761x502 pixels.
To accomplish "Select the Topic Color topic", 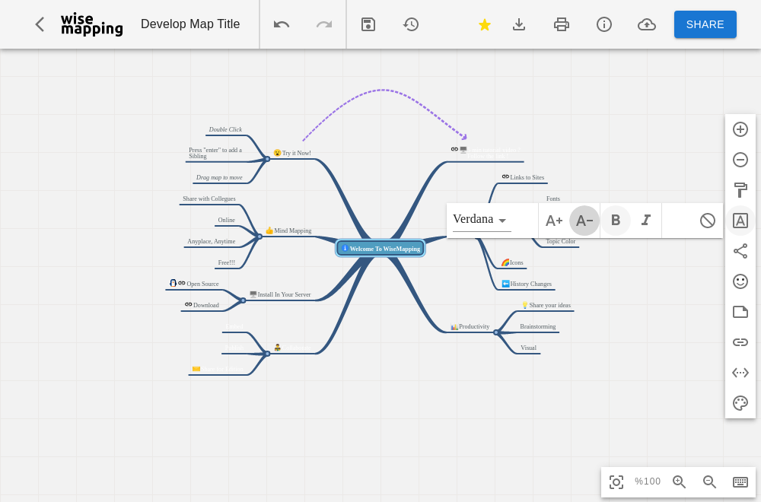I will click(x=561, y=242).
